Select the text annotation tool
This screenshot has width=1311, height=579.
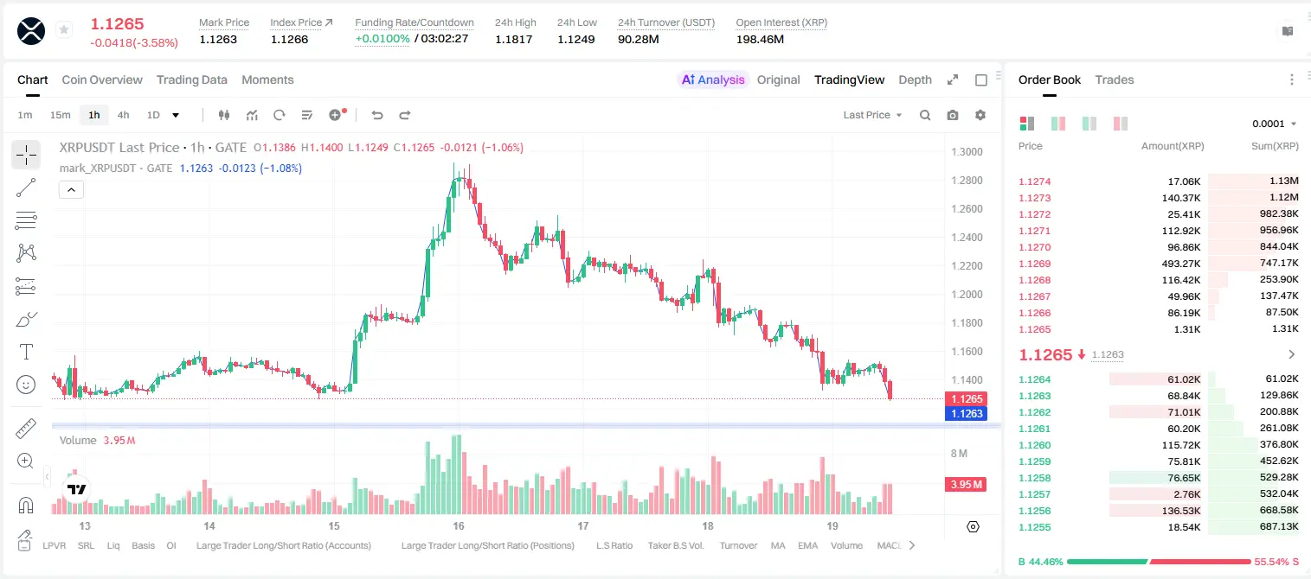tap(26, 352)
